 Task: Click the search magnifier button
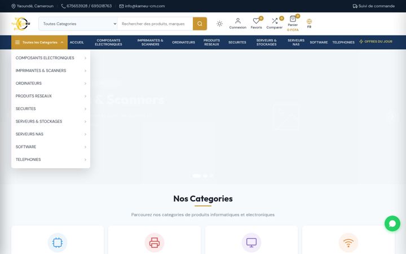pyautogui.click(x=200, y=24)
